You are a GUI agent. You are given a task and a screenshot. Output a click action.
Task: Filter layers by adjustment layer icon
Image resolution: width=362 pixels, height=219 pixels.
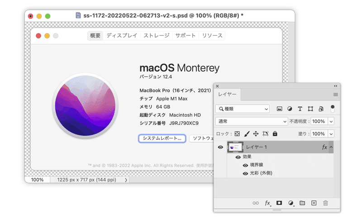coord(290,109)
